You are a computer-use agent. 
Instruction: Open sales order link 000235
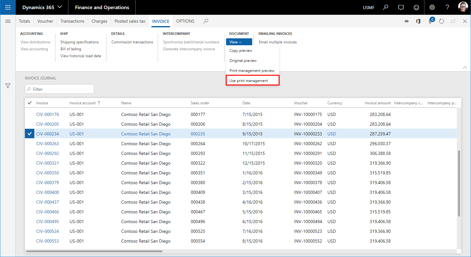click(198, 134)
